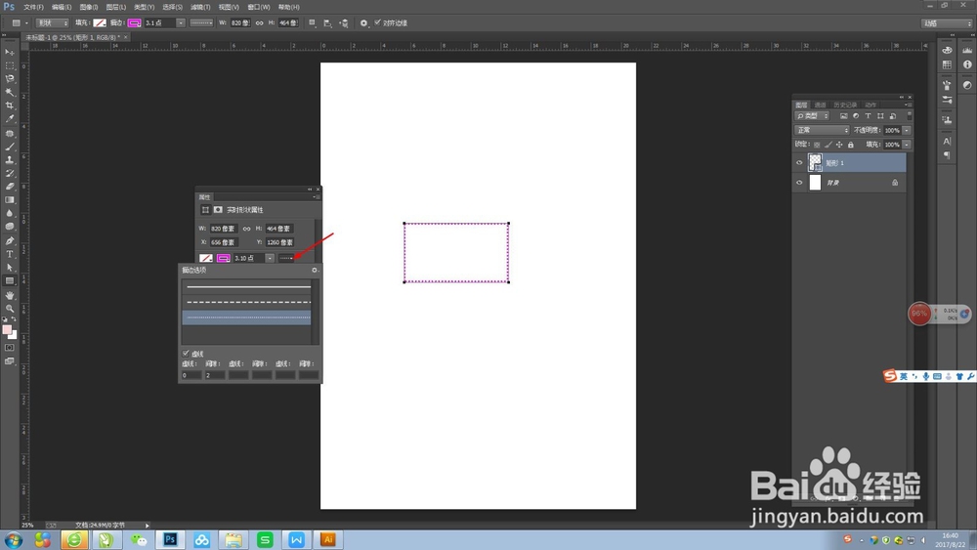Open stroke width dropdown in options bar
Image resolution: width=977 pixels, height=550 pixels.
tap(181, 23)
